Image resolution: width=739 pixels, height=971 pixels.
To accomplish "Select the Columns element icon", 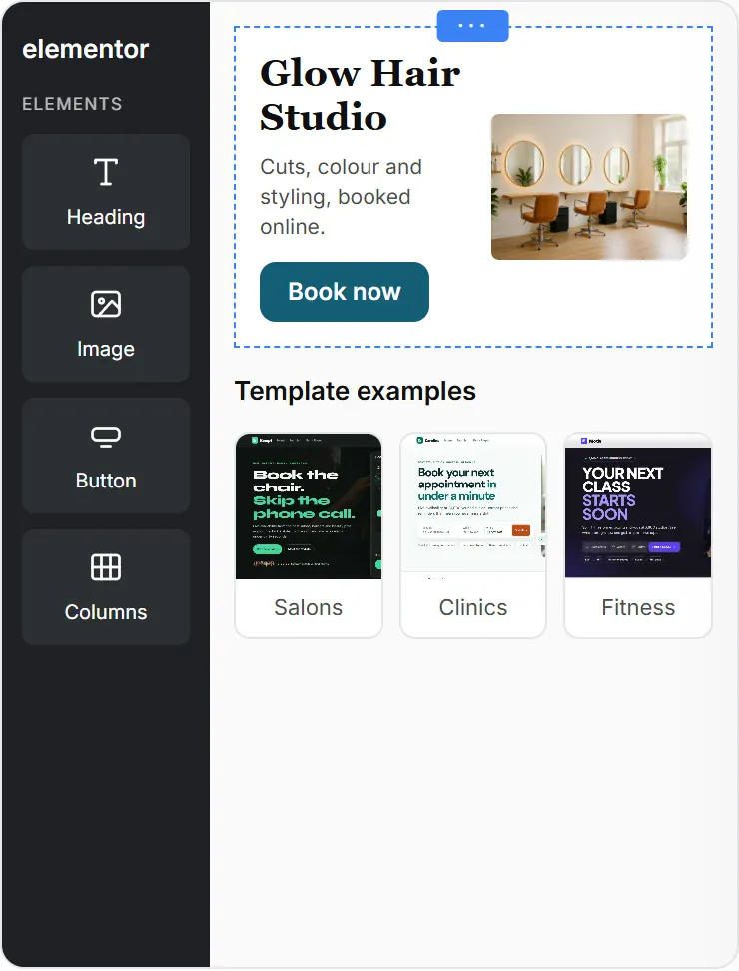I will click(106, 567).
